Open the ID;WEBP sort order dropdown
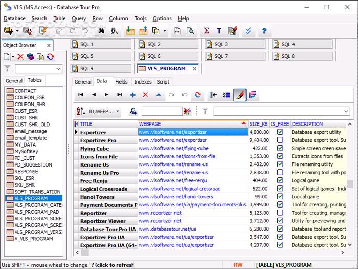Image resolution: width=358 pixels, height=269 pixels. 118,111
